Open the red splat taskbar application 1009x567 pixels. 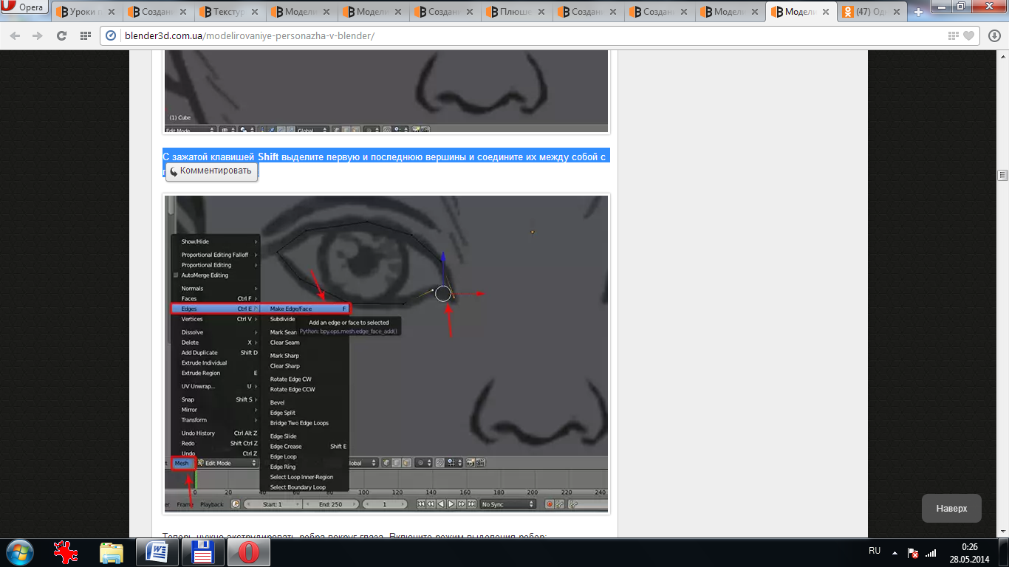(x=66, y=552)
